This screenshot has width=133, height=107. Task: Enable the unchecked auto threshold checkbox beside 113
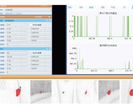(x=31, y=25)
